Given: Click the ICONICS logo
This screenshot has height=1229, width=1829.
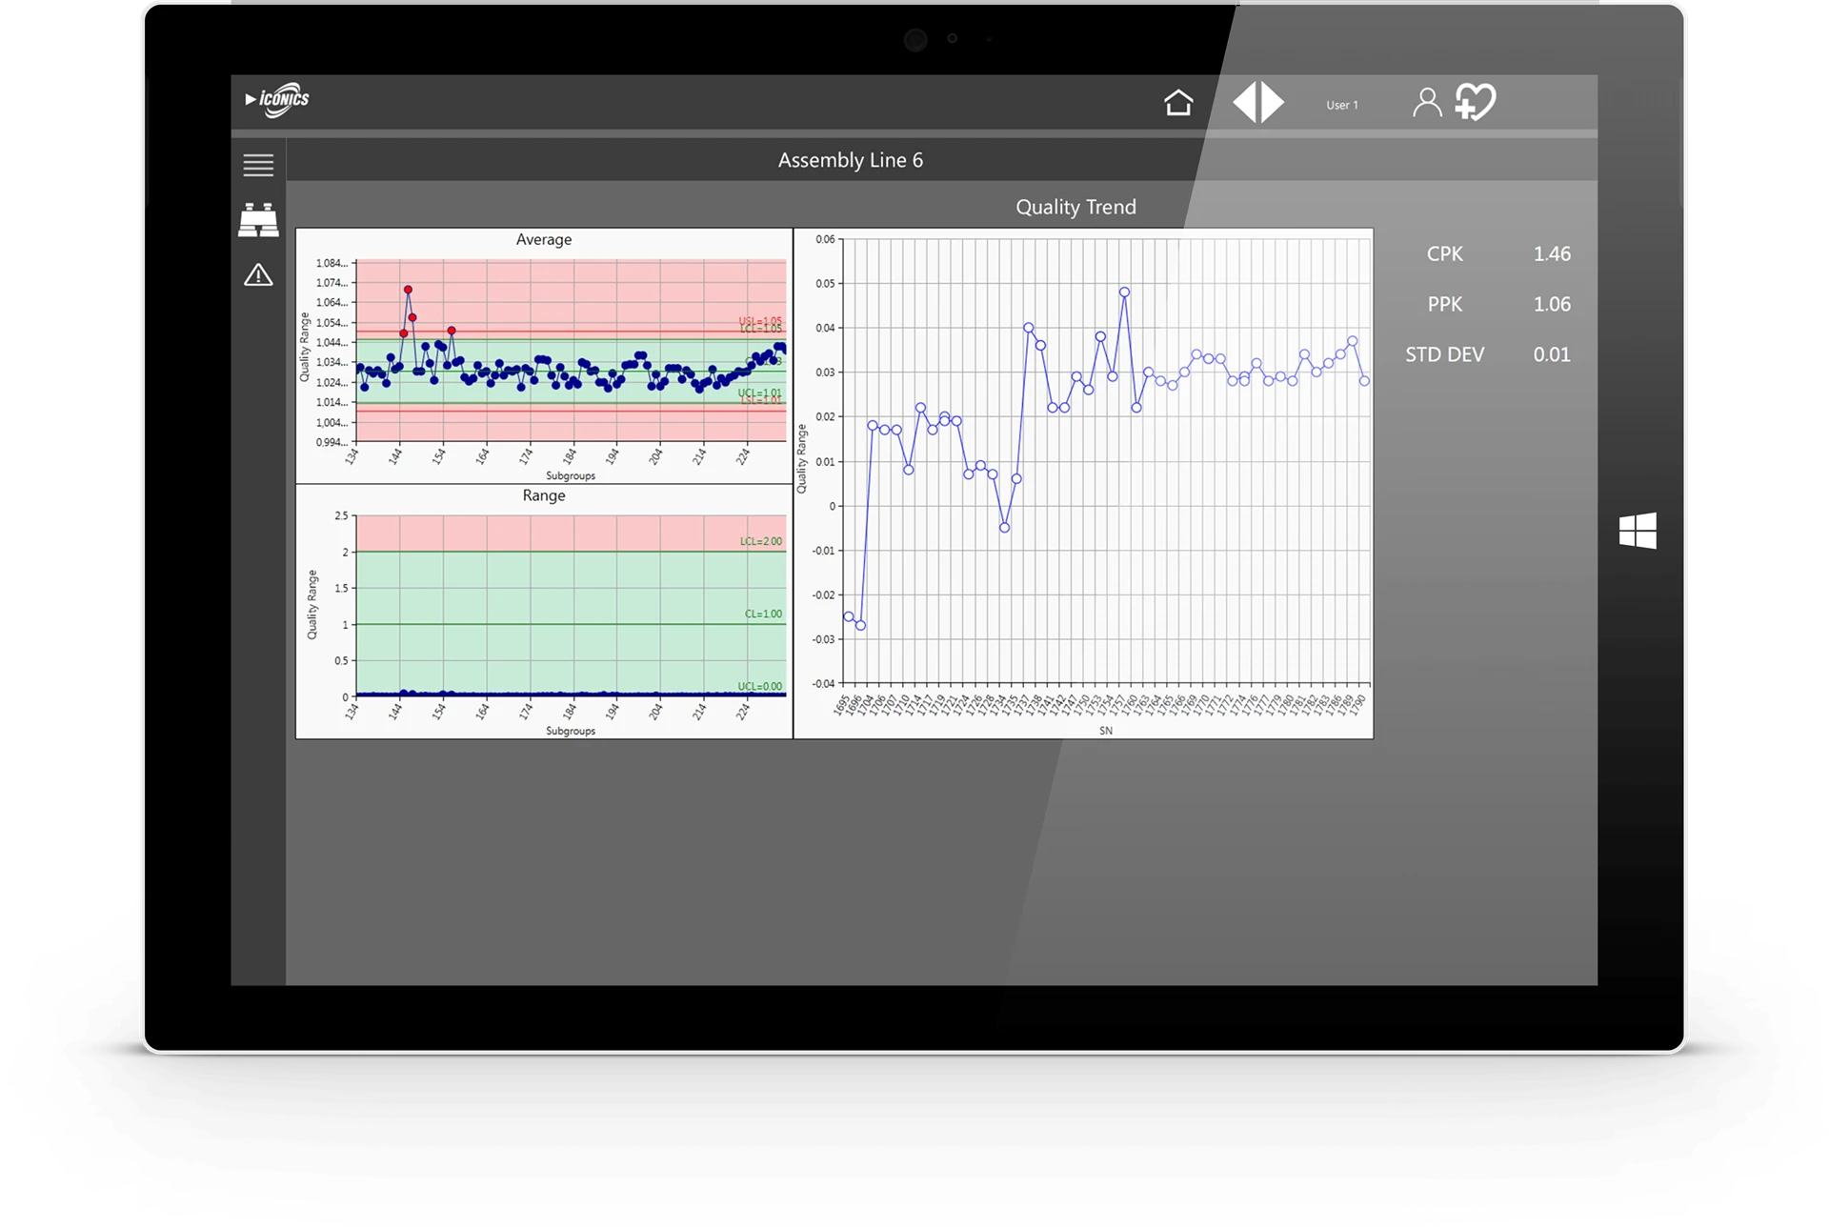Looking at the screenshot, I should point(277,99).
